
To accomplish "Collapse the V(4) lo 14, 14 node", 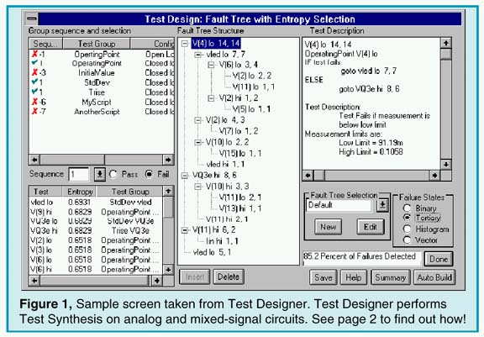I will click(x=185, y=43).
